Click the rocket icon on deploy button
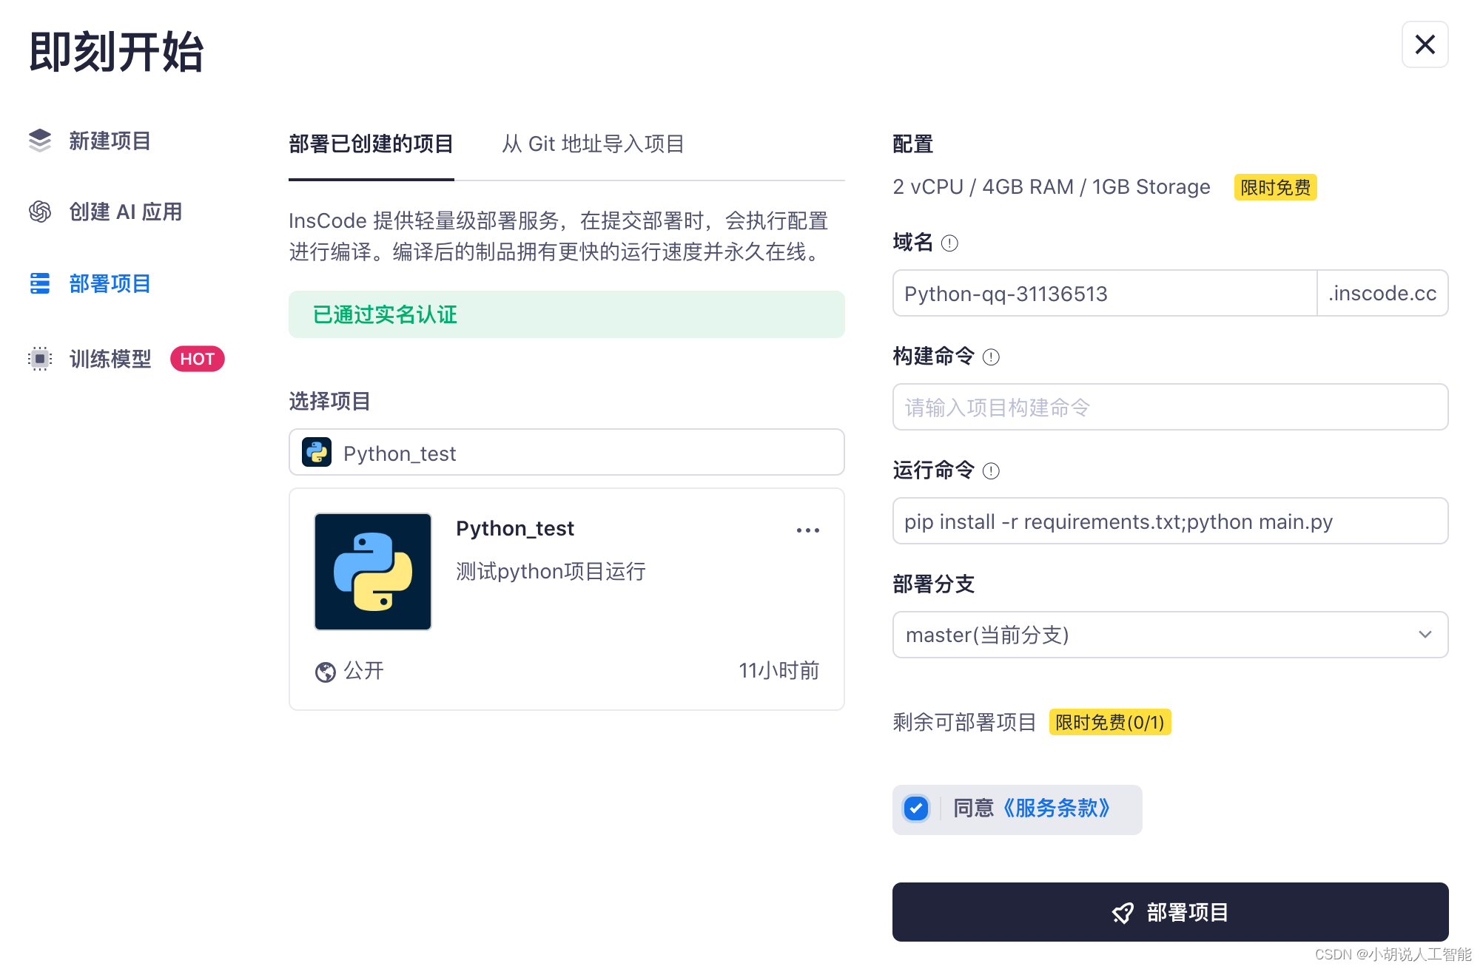1483x969 pixels. click(1123, 913)
